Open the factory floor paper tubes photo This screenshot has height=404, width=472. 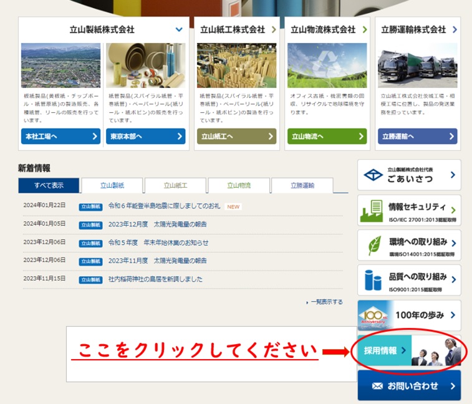[236, 65]
